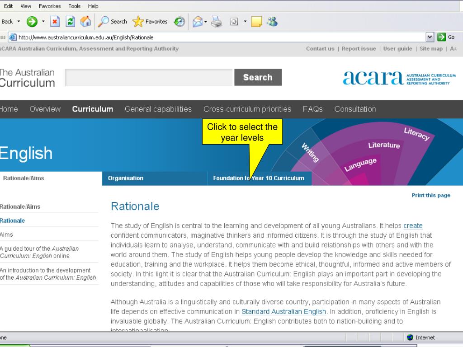Open the Curriculum navigation item

[x=92, y=109]
